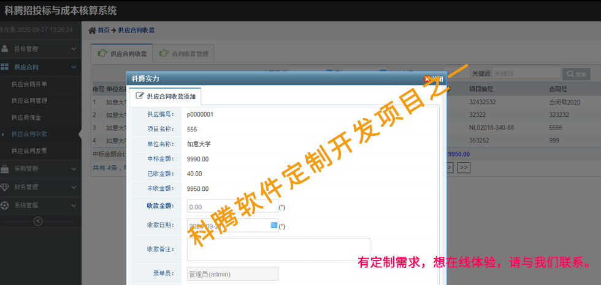
Task: Click supply number p0000001 value
Action: tap(200, 114)
